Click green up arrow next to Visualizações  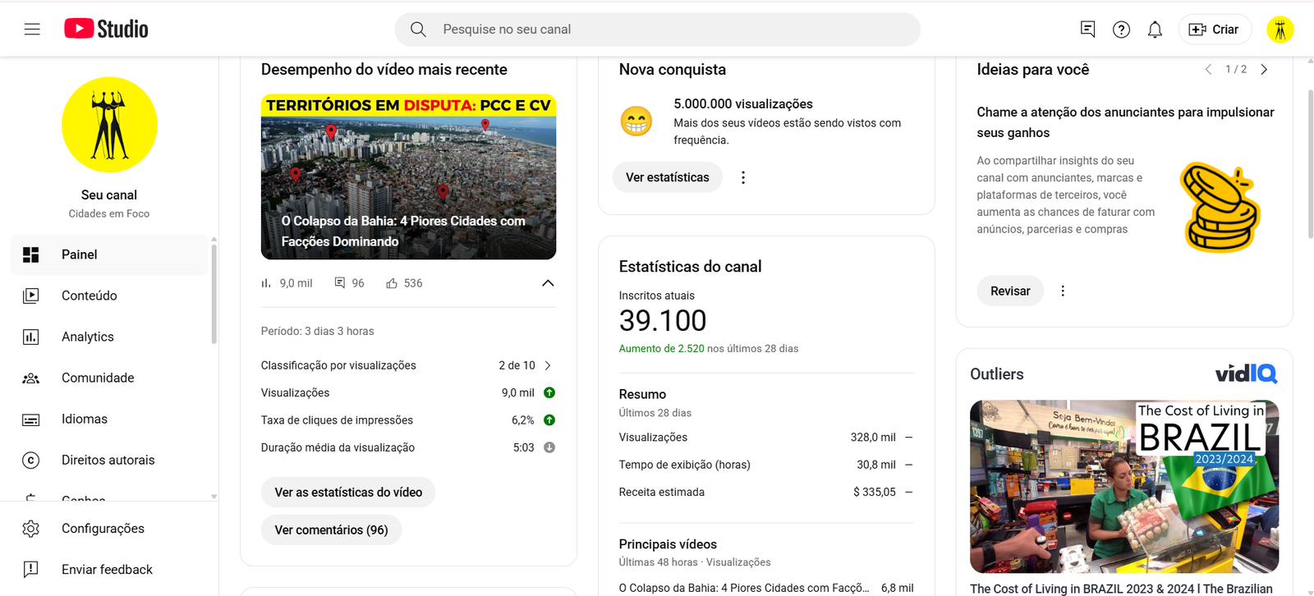click(549, 392)
